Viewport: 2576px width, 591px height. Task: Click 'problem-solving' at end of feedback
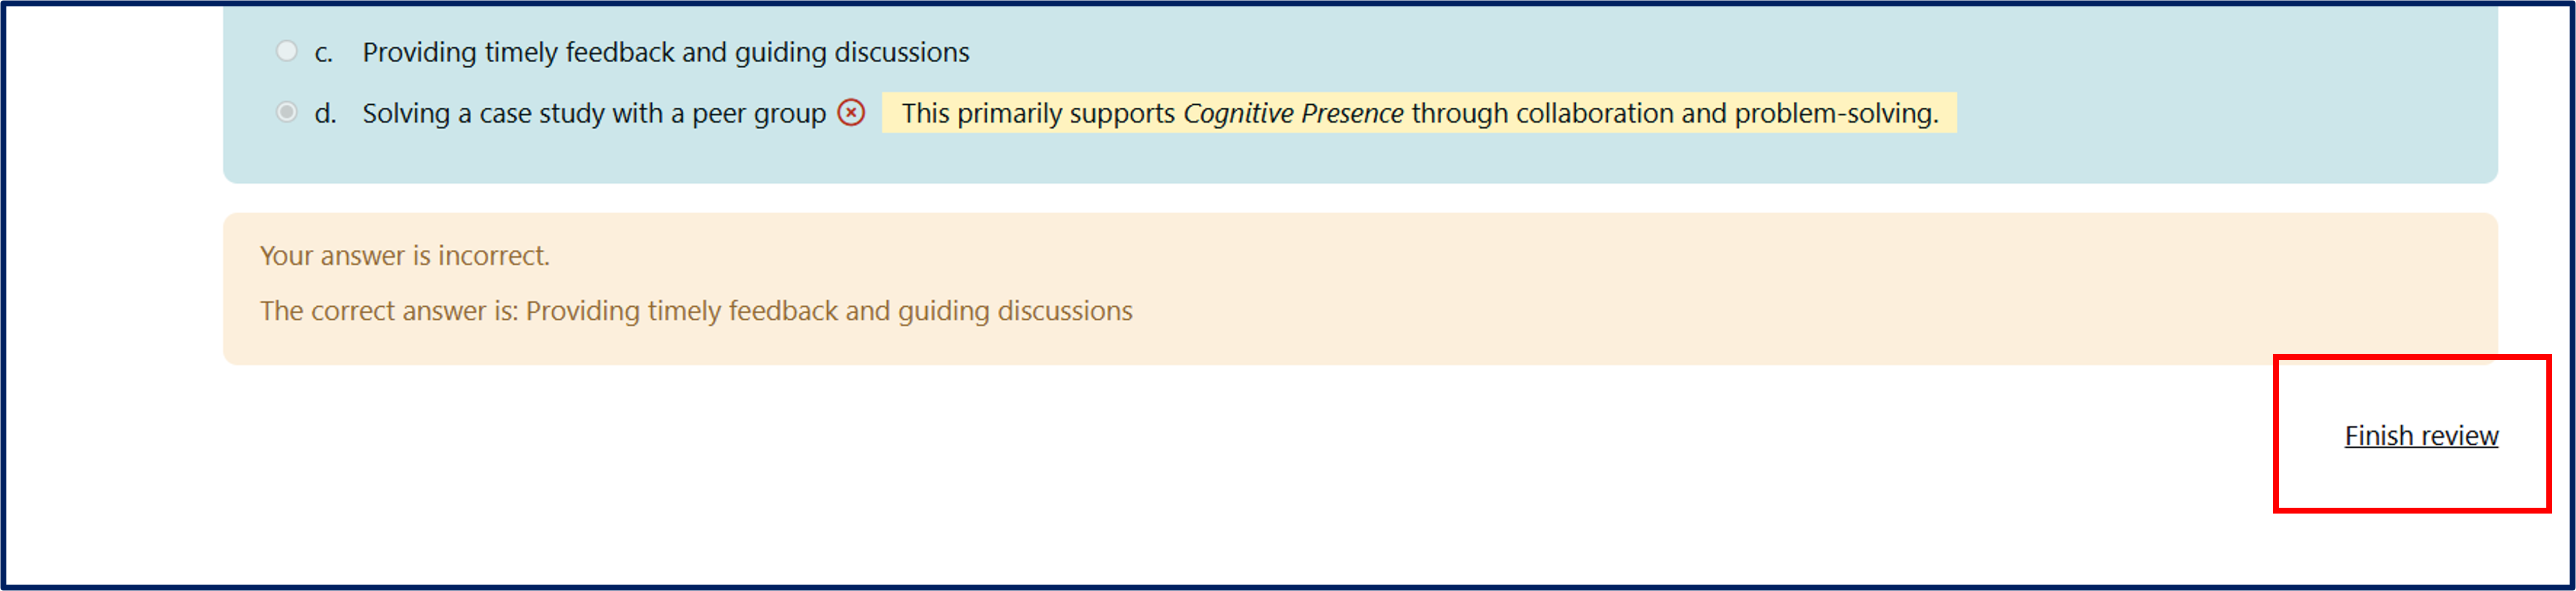click(1835, 114)
